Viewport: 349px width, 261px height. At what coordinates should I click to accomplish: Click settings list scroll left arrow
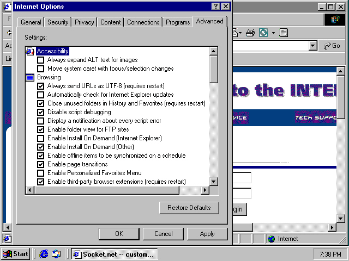pyautogui.click(x=30, y=190)
